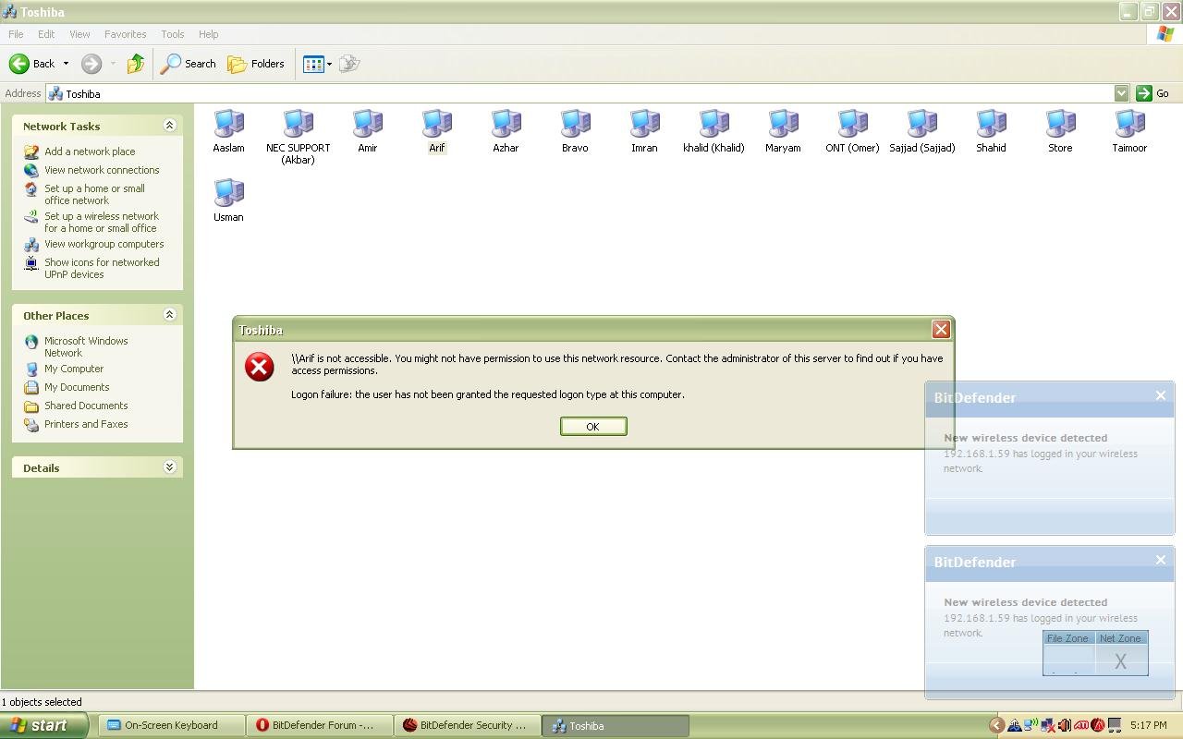Click the Net Zone panel of BitDefender widget
The width and height of the screenshot is (1183, 739).
coord(1120,653)
